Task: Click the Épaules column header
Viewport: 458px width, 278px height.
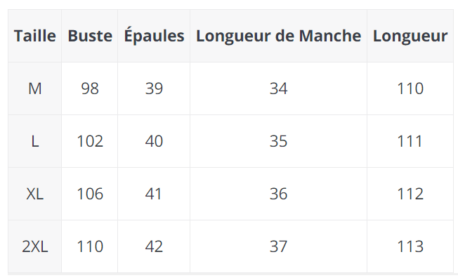Action: (154, 35)
